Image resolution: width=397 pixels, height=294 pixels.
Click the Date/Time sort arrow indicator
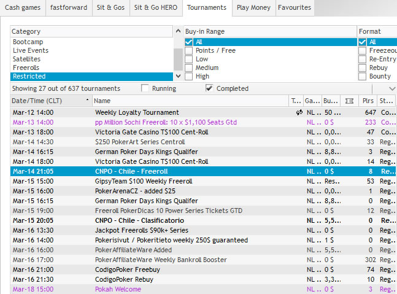pyautogui.click(x=87, y=100)
